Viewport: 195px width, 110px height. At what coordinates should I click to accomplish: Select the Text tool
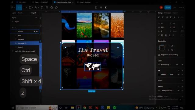click(42, 7)
